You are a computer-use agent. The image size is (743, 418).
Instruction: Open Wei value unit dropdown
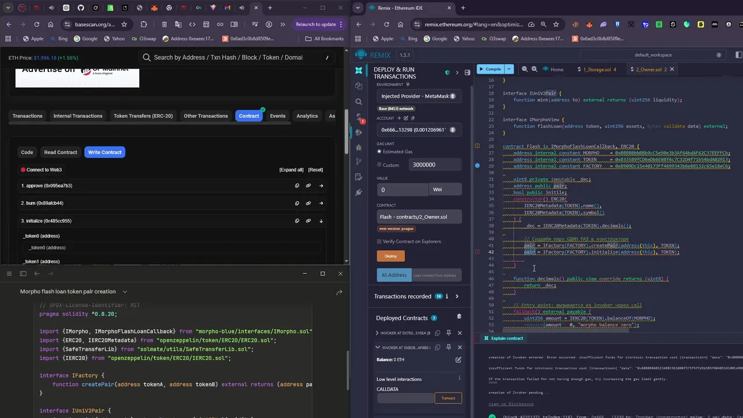tap(445, 189)
